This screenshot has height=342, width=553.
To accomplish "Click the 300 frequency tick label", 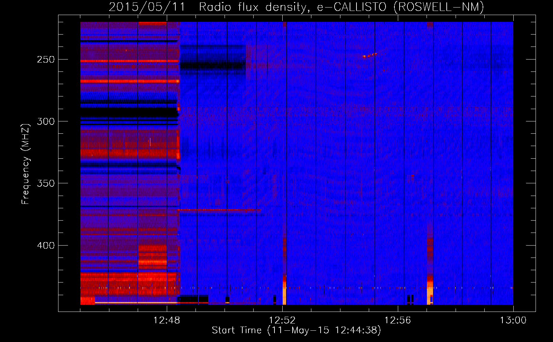I will click(x=46, y=121).
